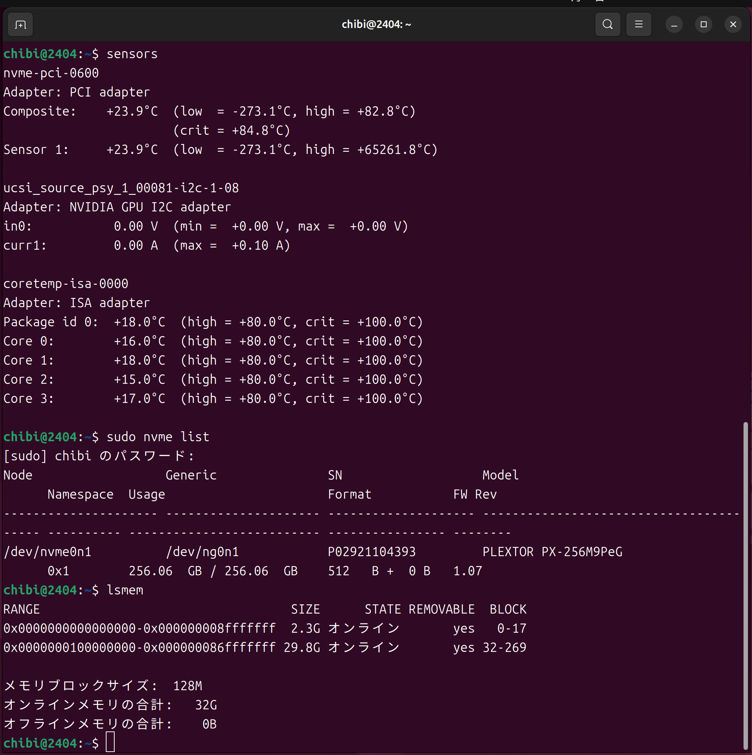Click the scrollbar track above the thumb
Viewport: 752px width, 755px height.
[x=745, y=235]
